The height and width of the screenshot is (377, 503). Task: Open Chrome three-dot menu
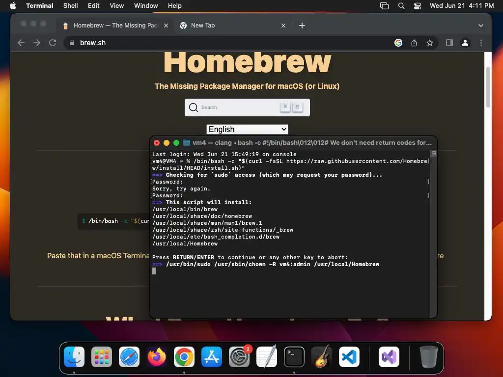481,43
